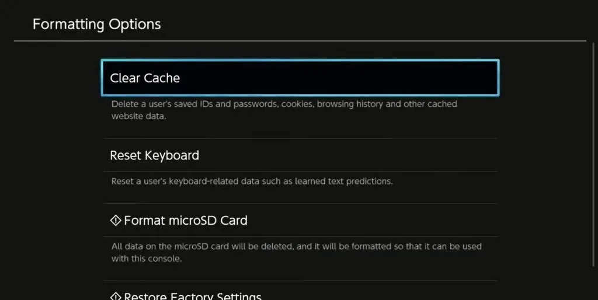
Task: Select the highlighted Clear Cache option
Action: 300,78
